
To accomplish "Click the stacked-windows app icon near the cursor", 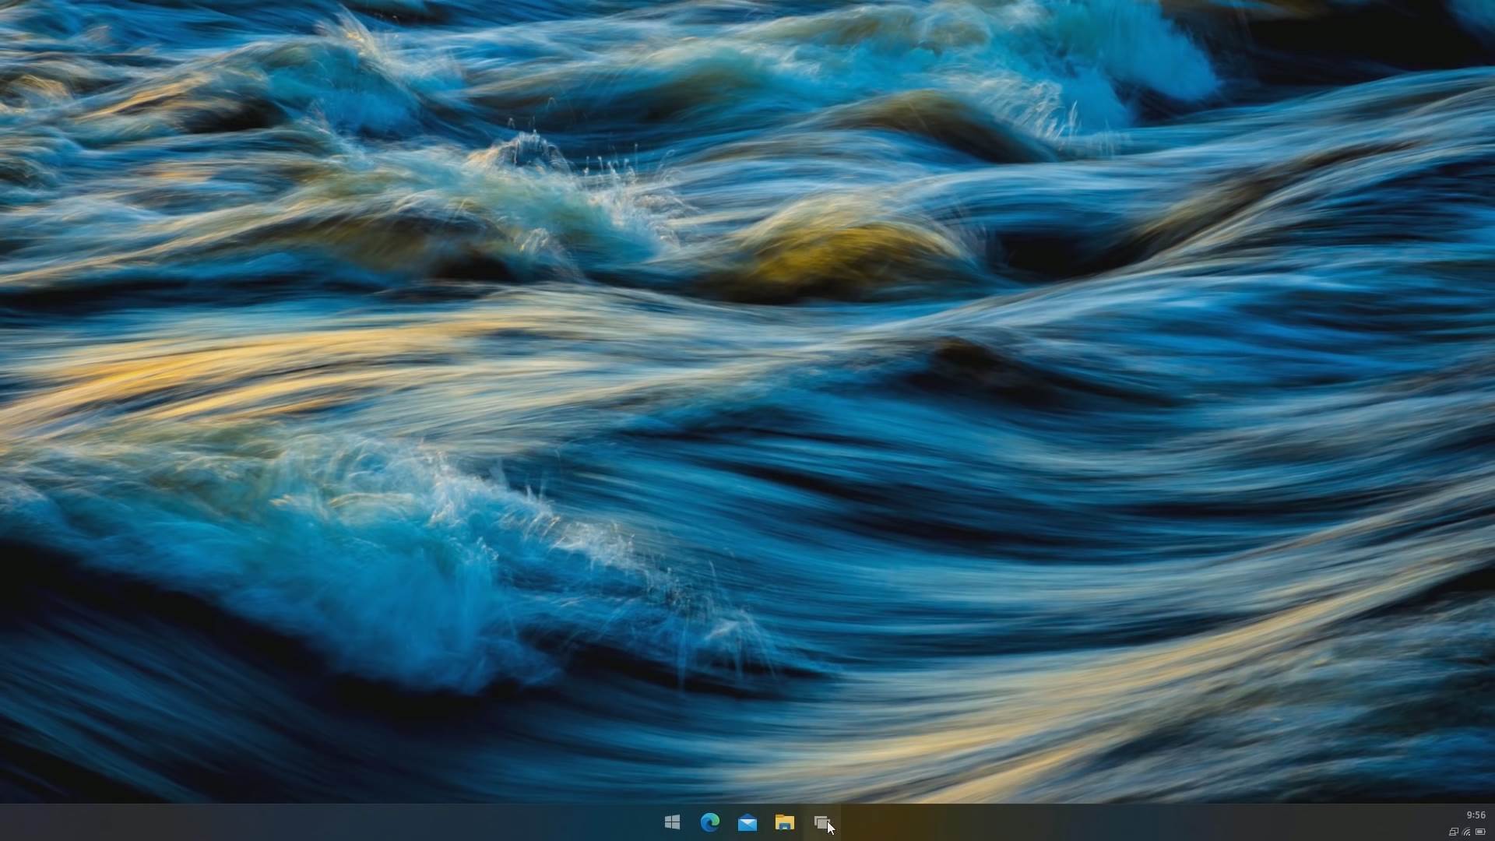I will pos(821,822).
